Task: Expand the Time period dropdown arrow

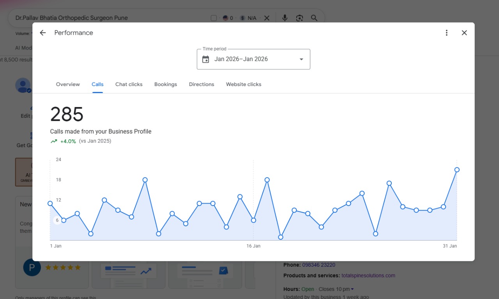Action: point(301,59)
